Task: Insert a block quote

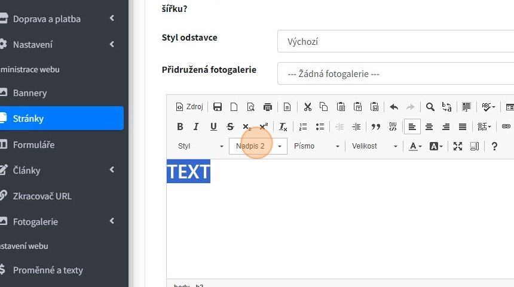Action: [x=376, y=126]
